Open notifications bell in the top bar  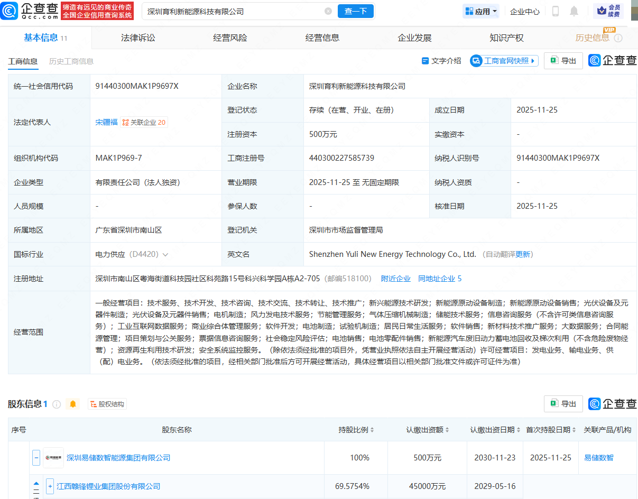pos(574,11)
